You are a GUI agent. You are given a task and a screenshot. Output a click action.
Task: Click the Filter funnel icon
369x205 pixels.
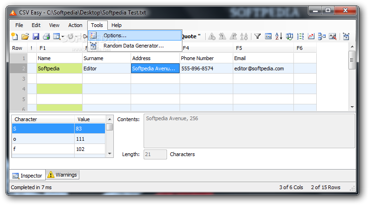[258, 36]
